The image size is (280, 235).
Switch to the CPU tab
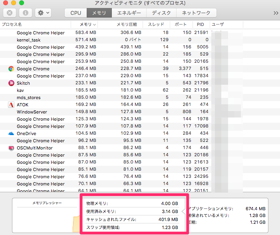[76, 13]
